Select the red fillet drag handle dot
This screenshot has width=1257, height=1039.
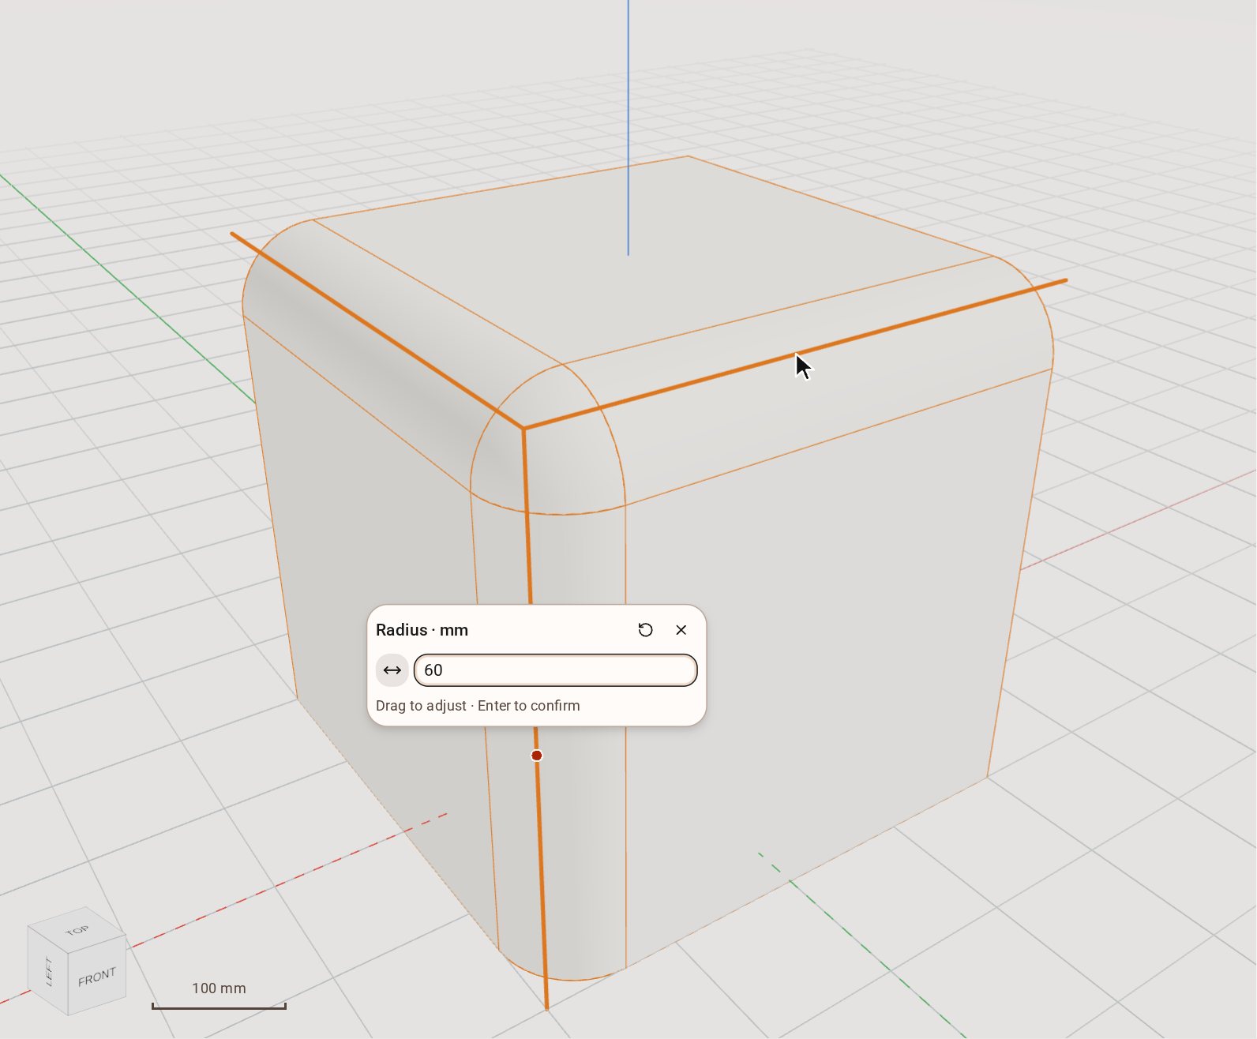tap(537, 756)
